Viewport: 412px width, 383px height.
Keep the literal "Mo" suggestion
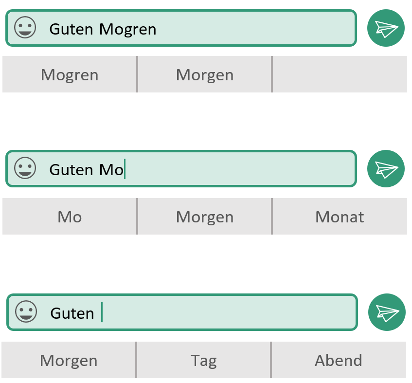pyautogui.click(x=70, y=217)
